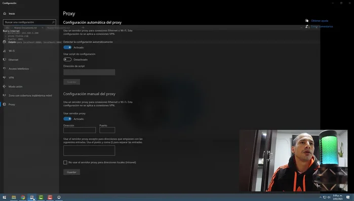Screen dimensions: 354x201
Task: Select the VPN icon in the sidebar
Action: 4,77
